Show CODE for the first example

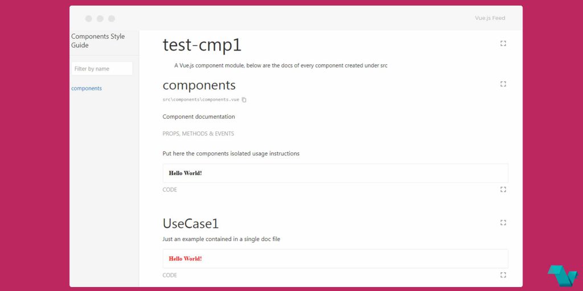(x=170, y=190)
